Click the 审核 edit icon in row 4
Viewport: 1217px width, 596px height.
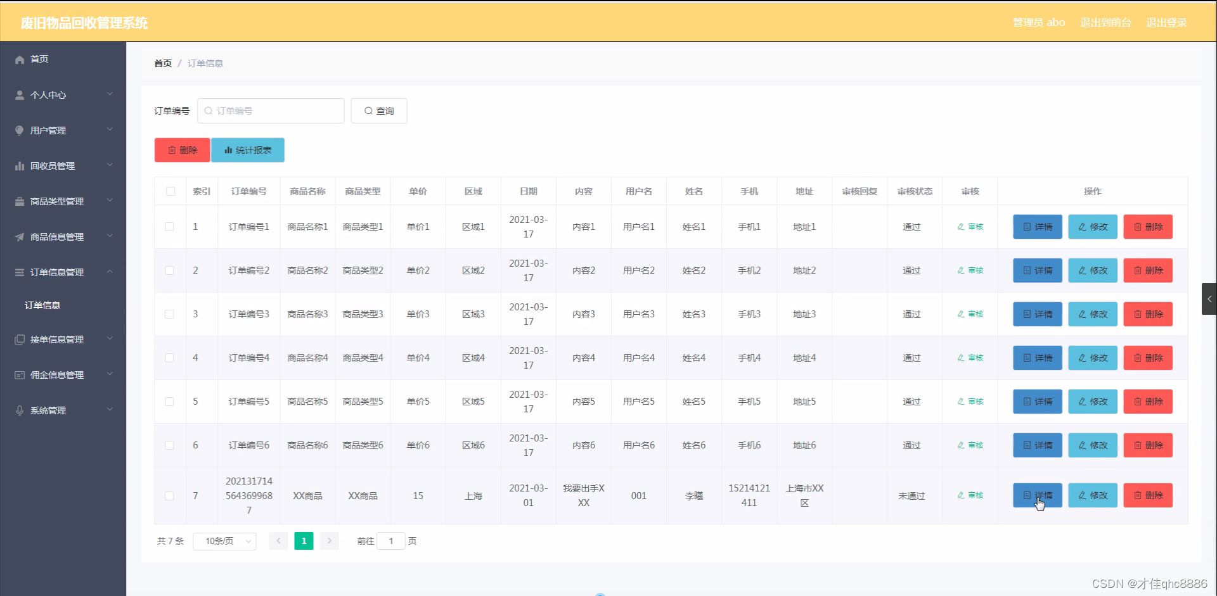pyautogui.click(x=961, y=358)
